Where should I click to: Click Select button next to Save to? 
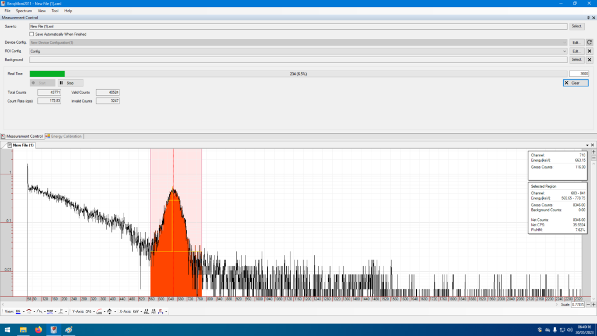pos(577,26)
